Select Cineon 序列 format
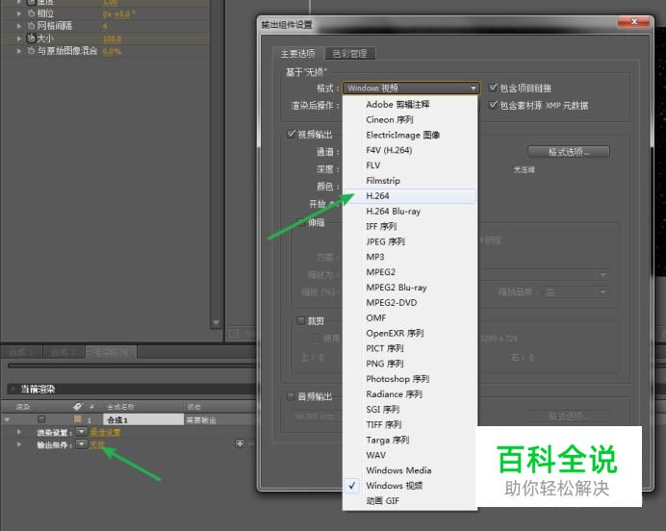The height and width of the screenshot is (531, 666). (x=410, y=119)
